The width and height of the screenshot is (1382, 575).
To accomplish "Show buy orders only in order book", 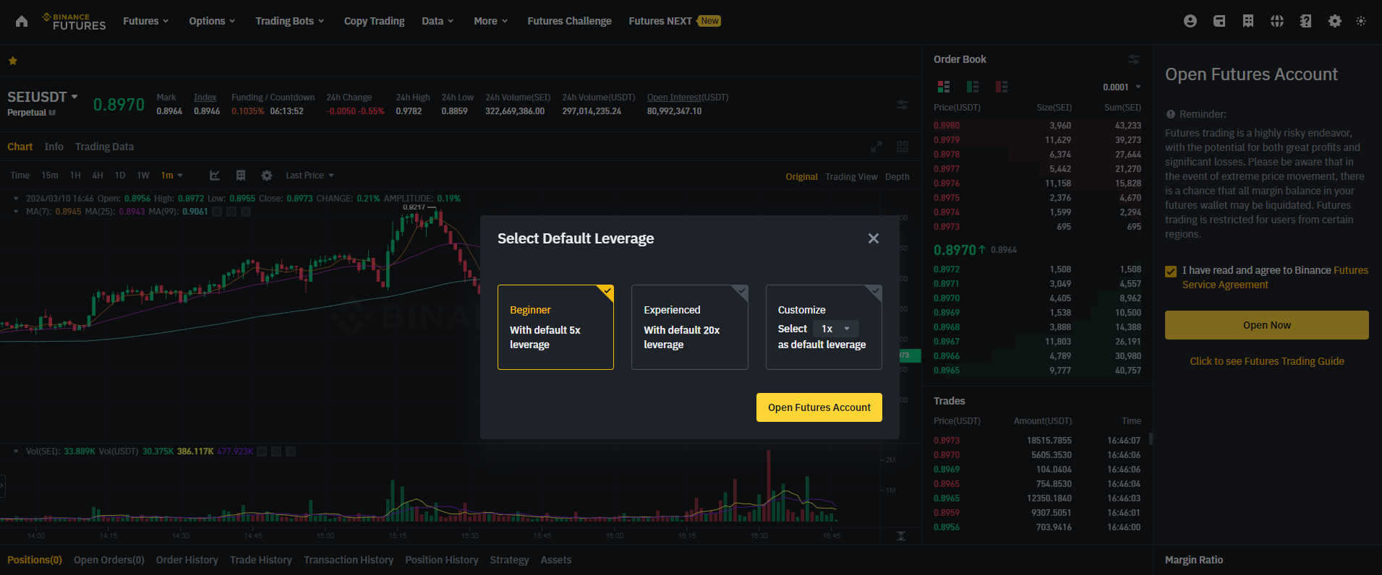I will [x=973, y=87].
